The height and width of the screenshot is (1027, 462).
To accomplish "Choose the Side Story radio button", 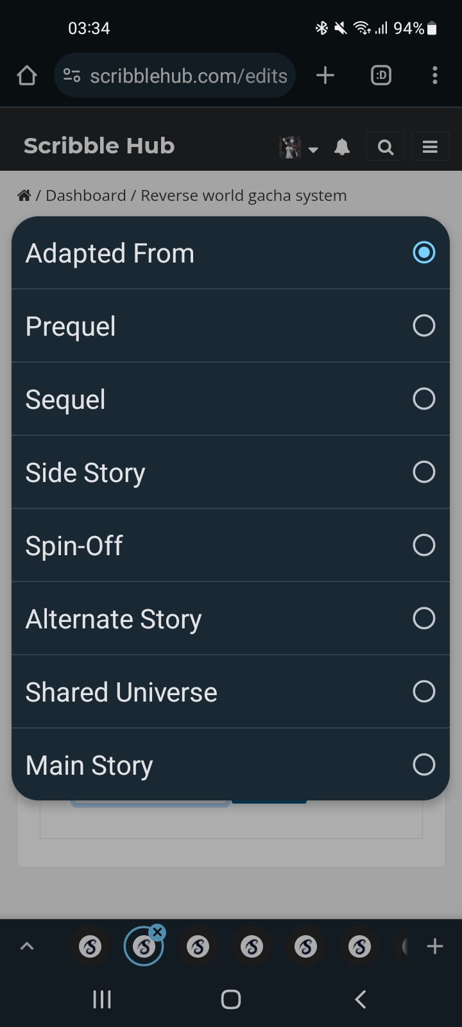I will tap(424, 472).
